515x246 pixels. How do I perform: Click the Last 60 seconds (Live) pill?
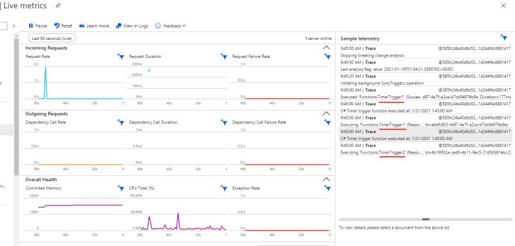(52, 39)
